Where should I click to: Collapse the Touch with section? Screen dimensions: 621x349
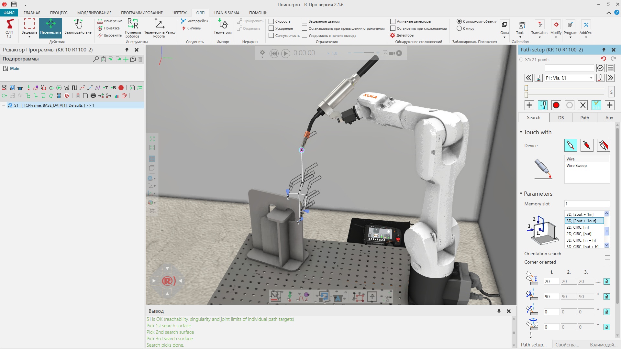(521, 132)
